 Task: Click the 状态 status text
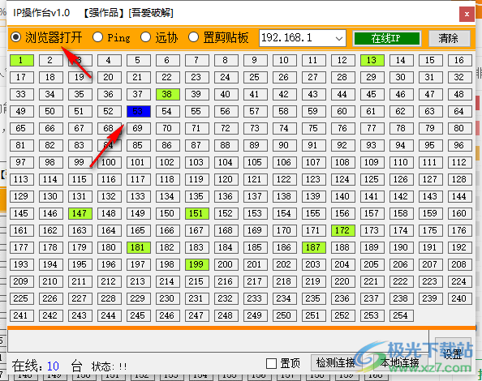point(109,366)
